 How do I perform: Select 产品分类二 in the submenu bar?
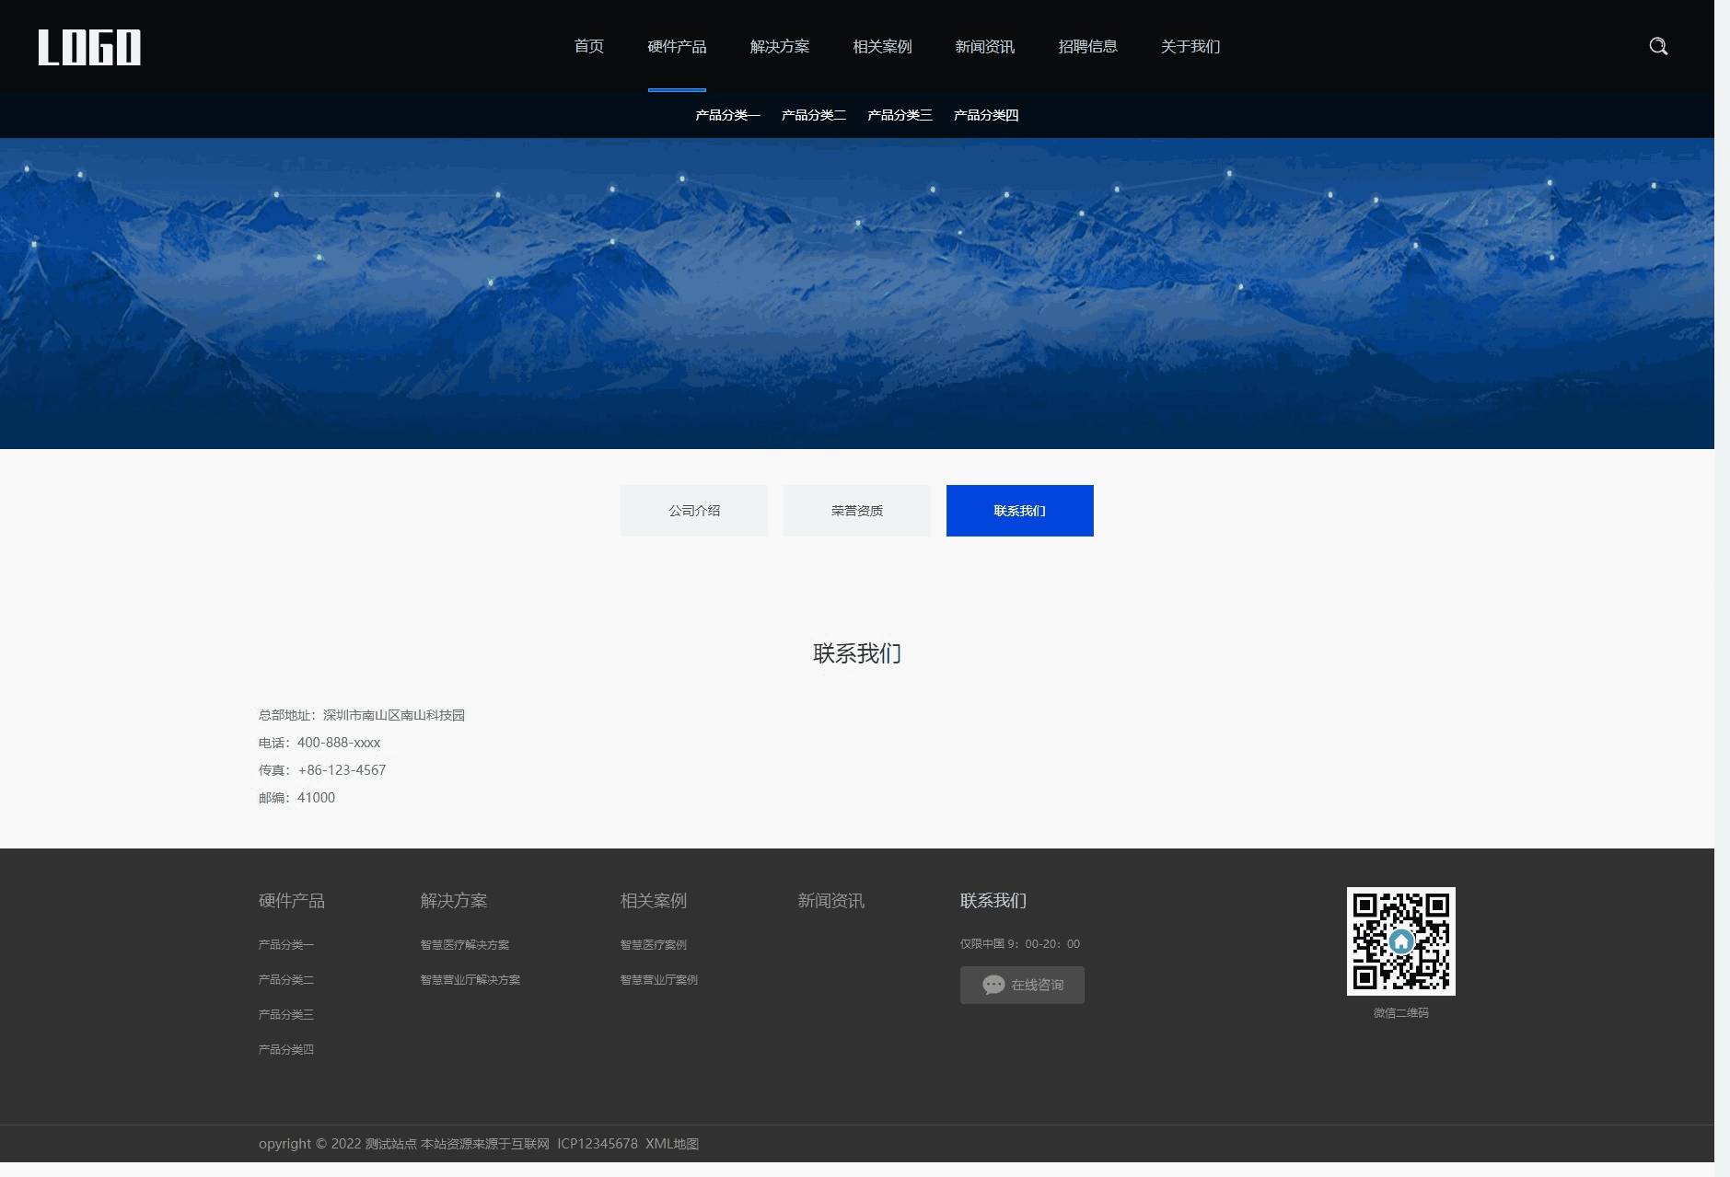pos(814,115)
